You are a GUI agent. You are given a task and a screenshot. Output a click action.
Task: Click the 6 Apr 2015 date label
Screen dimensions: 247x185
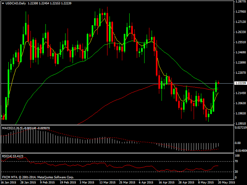pyautogui.click(x=146, y=183)
